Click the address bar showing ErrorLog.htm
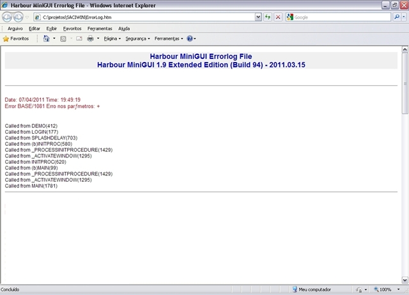 coord(144,17)
